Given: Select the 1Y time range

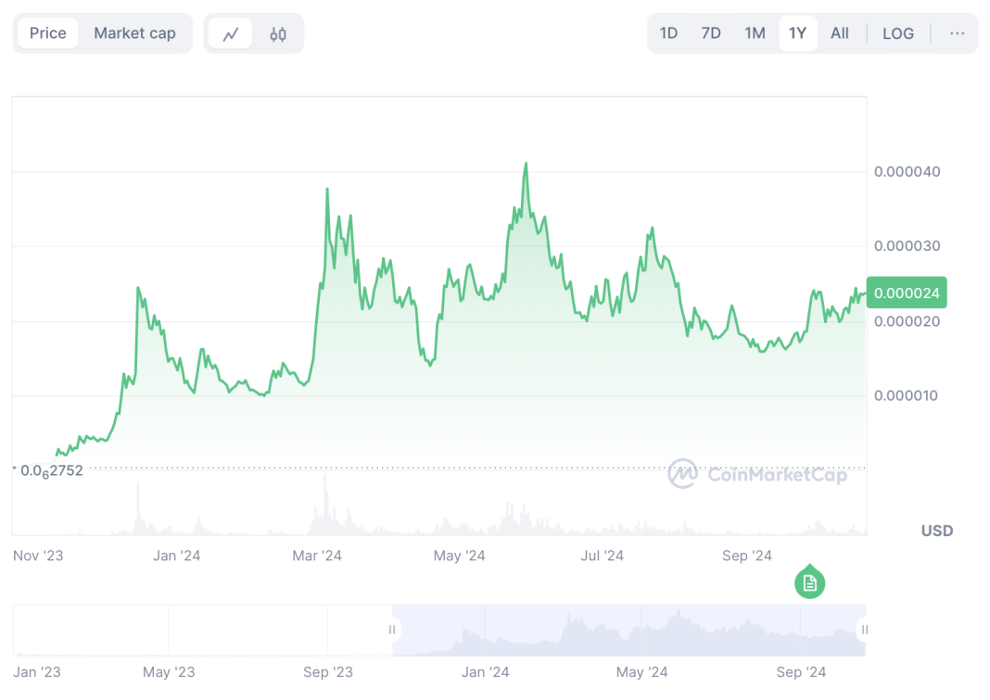Looking at the screenshot, I should coord(797,33).
